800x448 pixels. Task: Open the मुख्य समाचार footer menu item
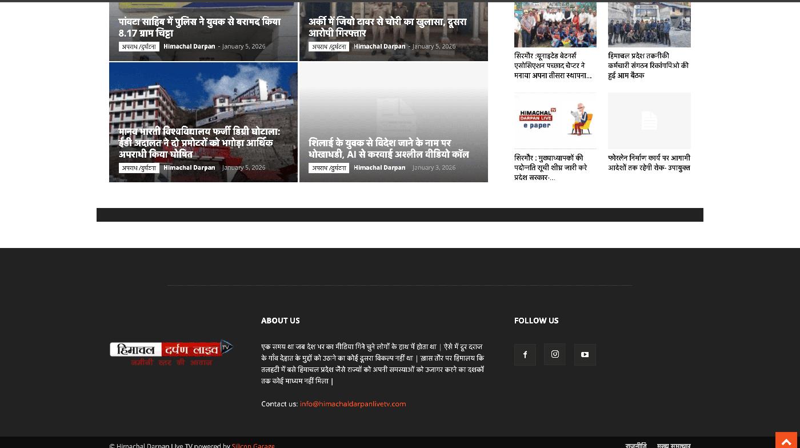click(x=673, y=445)
